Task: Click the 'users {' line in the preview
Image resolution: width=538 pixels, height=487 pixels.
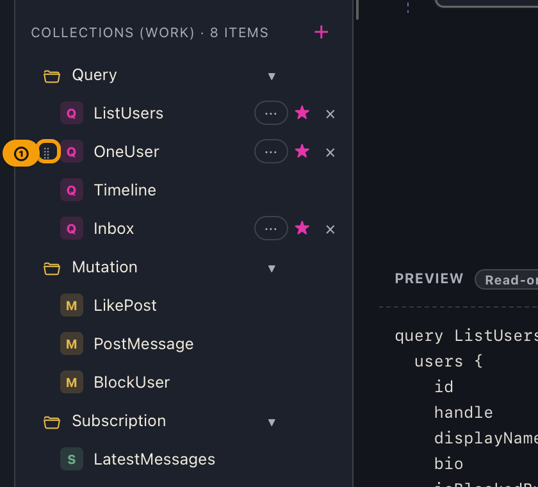Action: [448, 361]
